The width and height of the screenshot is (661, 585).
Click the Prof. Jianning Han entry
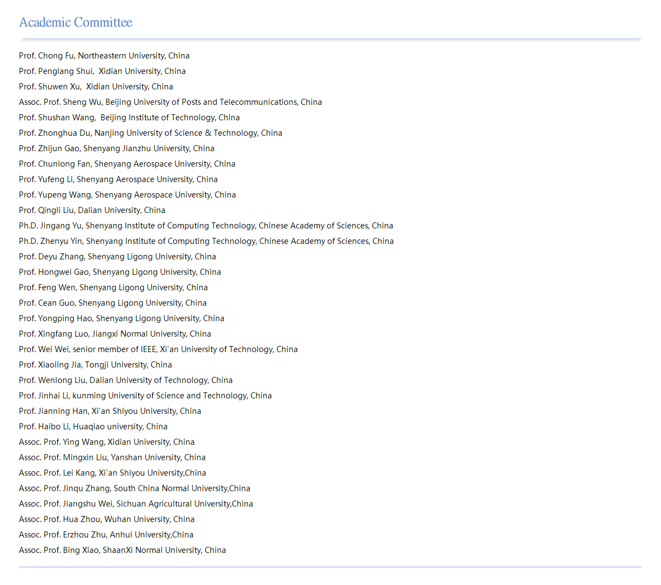tap(110, 411)
